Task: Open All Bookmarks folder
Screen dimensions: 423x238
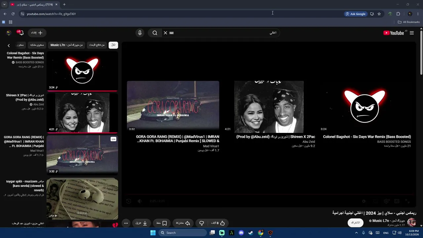Action: coord(409,22)
